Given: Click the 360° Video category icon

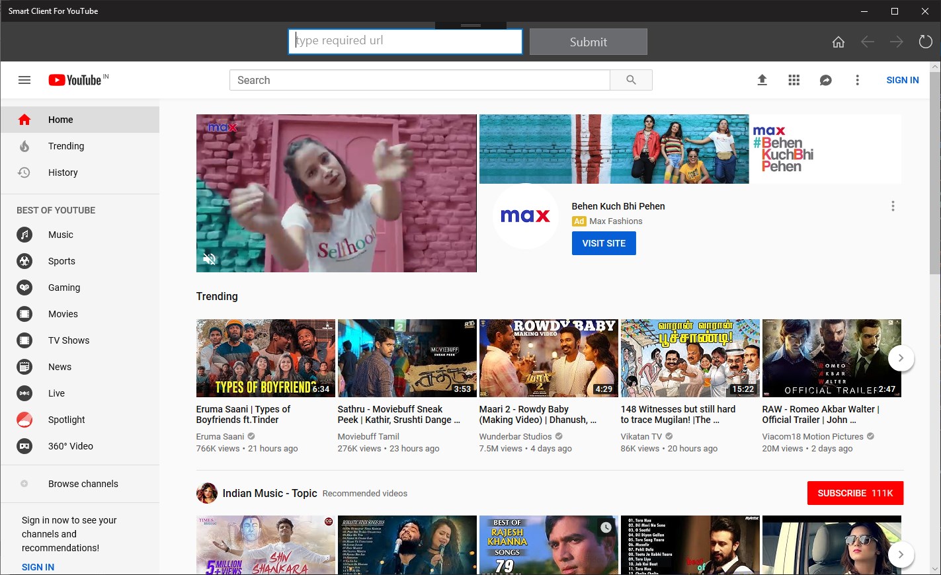Looking at the screenshot, I should click(x=24, y=446).
